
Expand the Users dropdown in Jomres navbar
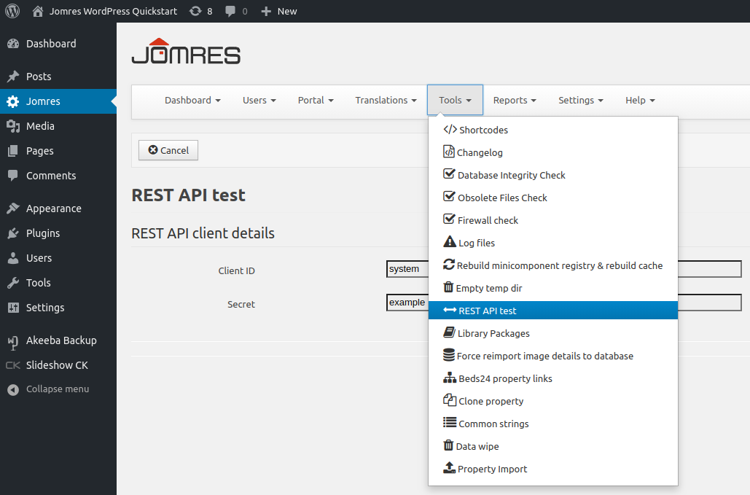pos(259,101)
